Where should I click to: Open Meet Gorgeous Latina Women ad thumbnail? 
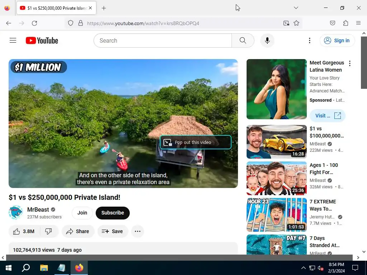coord(276,89)
